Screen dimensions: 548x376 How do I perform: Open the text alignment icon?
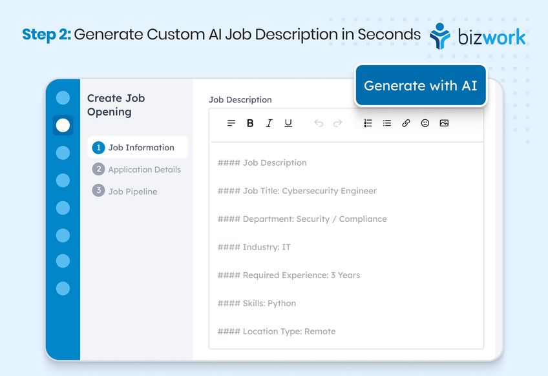point(231,123)
